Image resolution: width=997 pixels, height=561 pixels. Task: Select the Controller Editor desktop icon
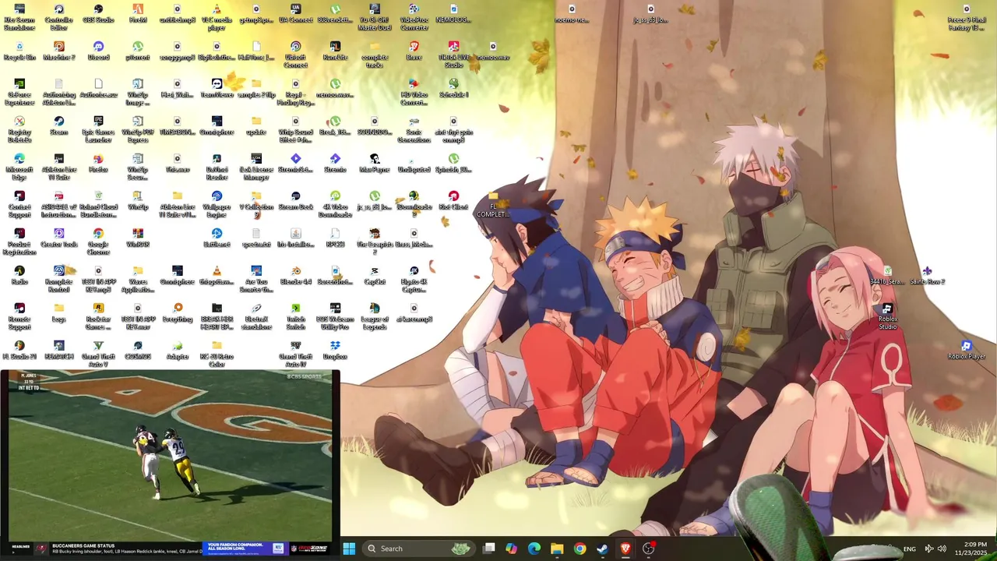pos(58,17)
